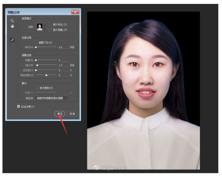Image resolution: width=222 pixels, height=183 pixels.
Task: Open the view mode dropdown arrow
Action: point(45,27)
